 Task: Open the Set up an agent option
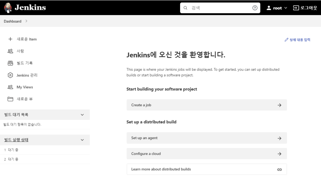tap(207, 138)
